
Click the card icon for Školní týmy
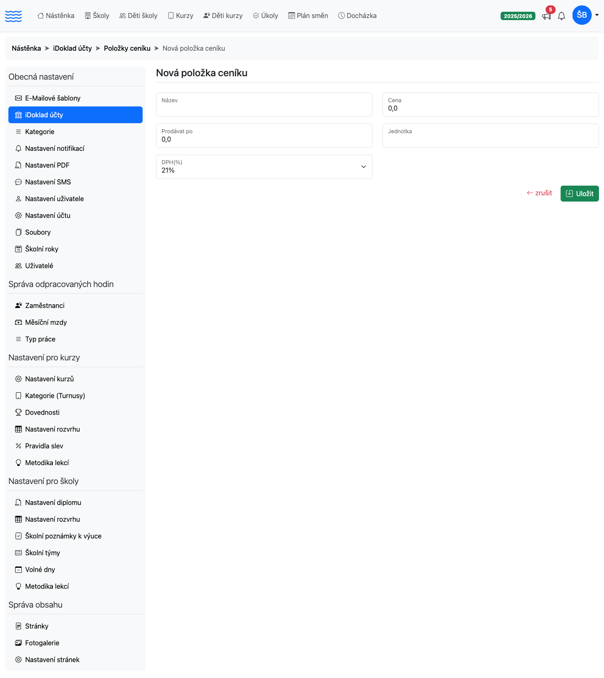[18, 553]
